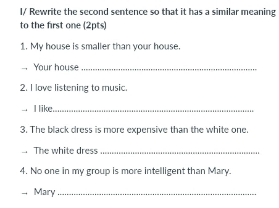The width and height of the screenshot is (279, 208).
Task: Click the blank line after 'The white dress'
Action: coord(180,152)
